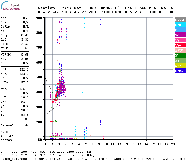Image resolution: width=188 pixels, height=161 pixels.
Task: Select the Vo+ red legend swatch
Action: 180,45
